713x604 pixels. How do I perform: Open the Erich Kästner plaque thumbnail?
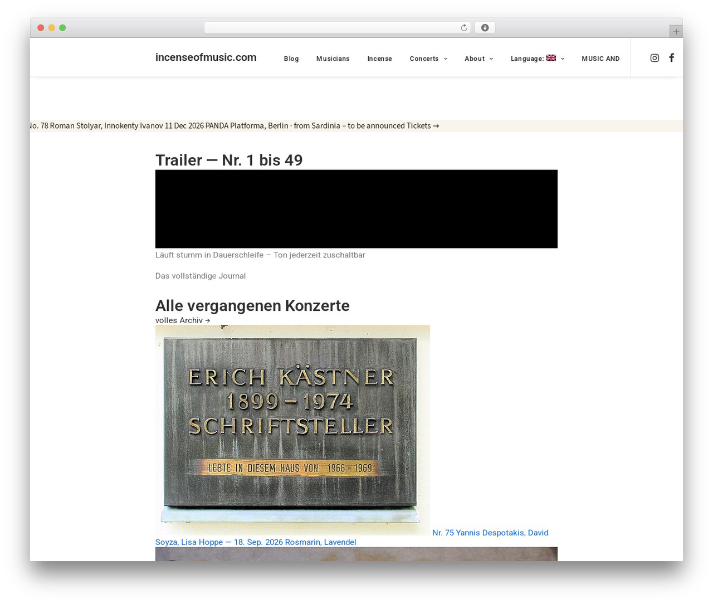coord(292,430)
